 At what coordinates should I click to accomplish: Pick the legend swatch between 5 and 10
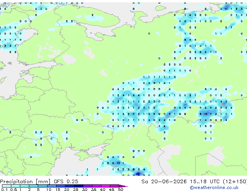click(x=42, y=186)
